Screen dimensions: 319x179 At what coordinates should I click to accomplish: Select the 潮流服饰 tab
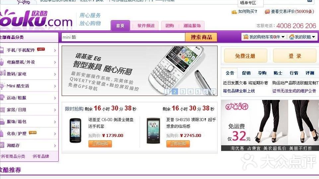[192, 26]
